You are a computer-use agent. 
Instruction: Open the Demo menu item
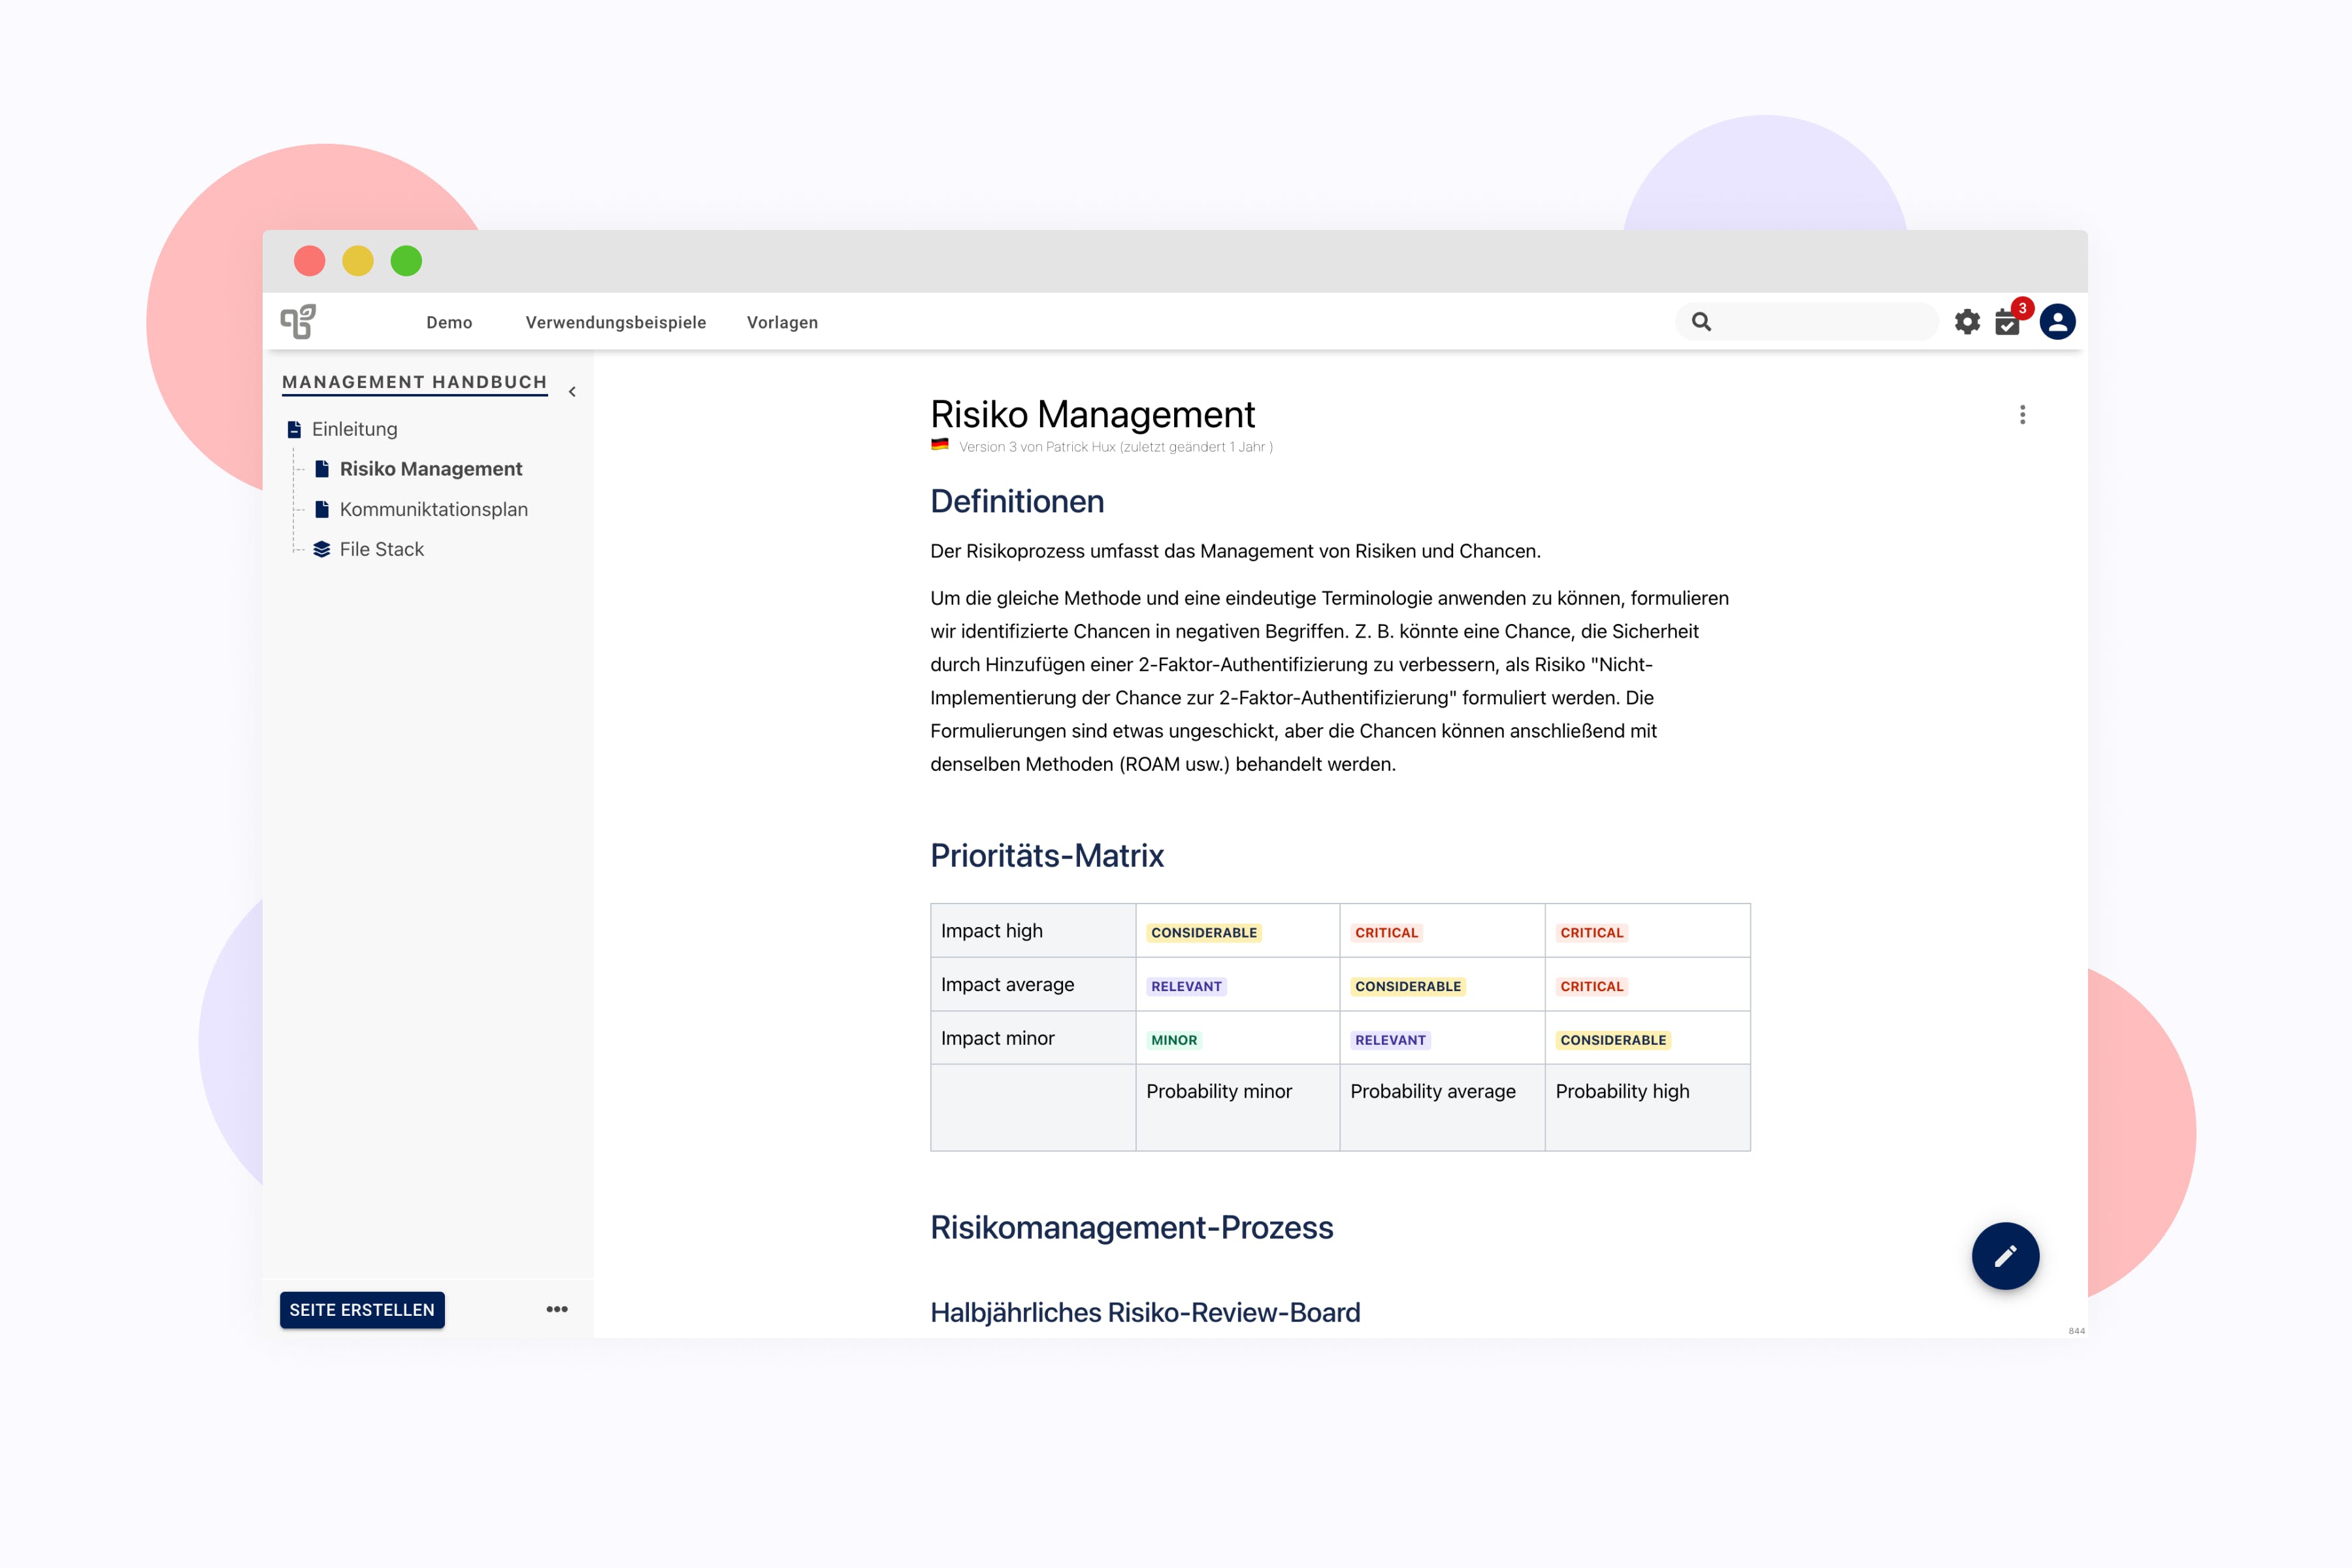coord(449,322)
